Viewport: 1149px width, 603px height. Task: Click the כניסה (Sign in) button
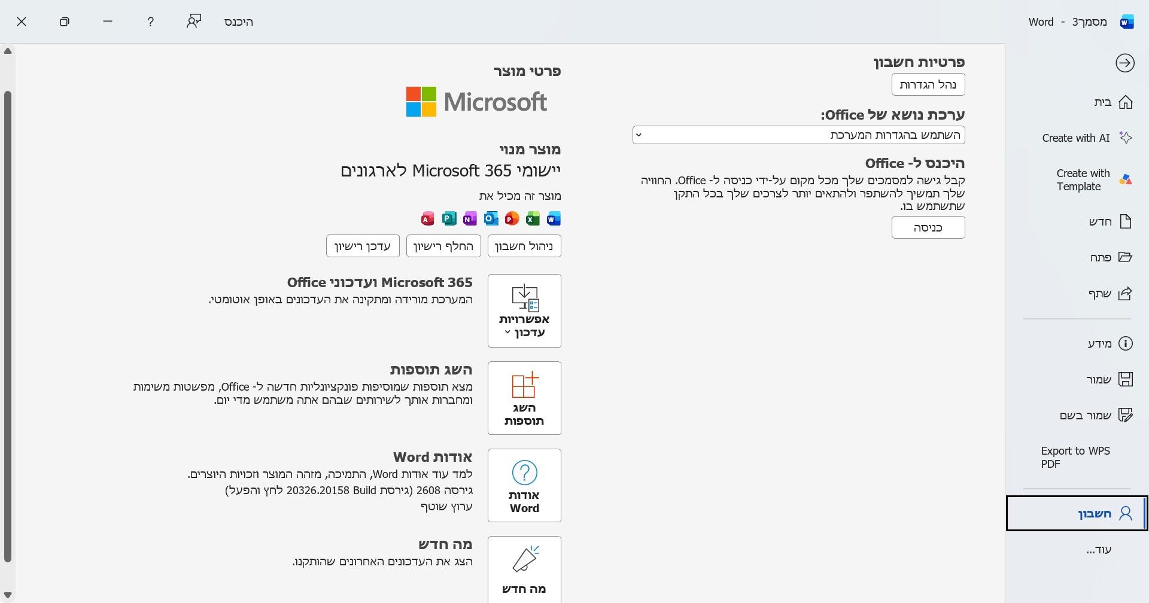(x=928, y=227)
